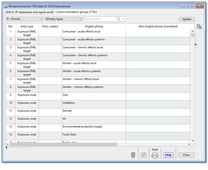Viewport: 208px width, 170px height.
Task: Click the horizontal scrollbar right arrow
Action: [189, 144]
